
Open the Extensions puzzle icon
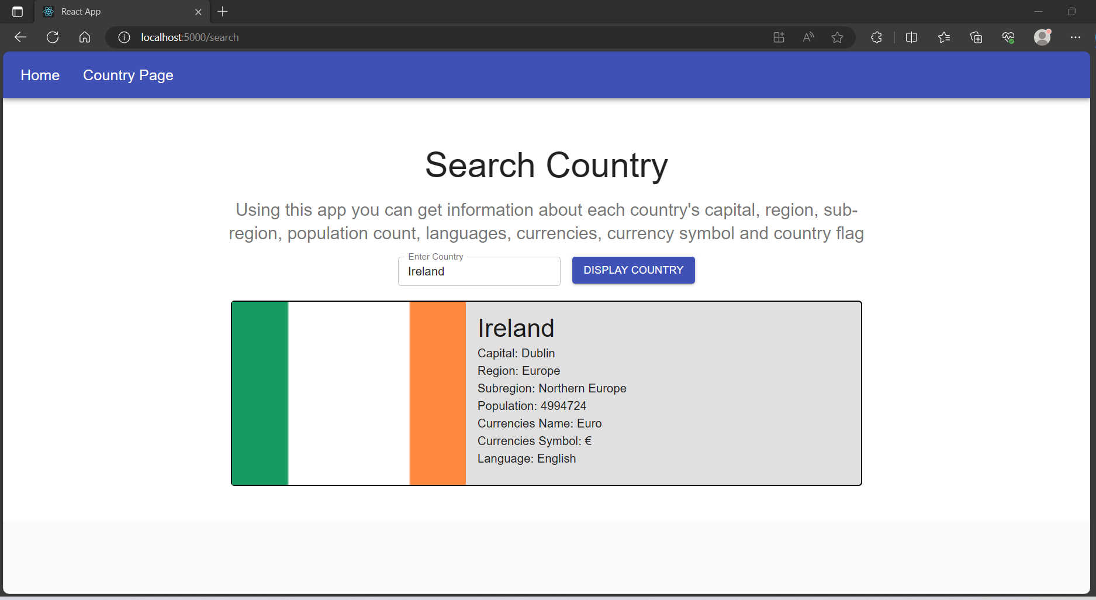(x=876, y=37)
